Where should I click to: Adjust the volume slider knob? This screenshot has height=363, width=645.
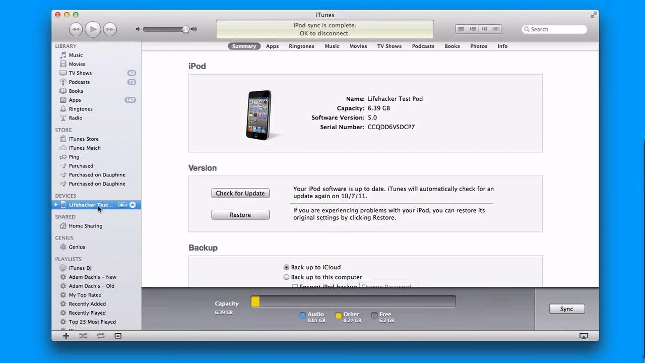185,29
